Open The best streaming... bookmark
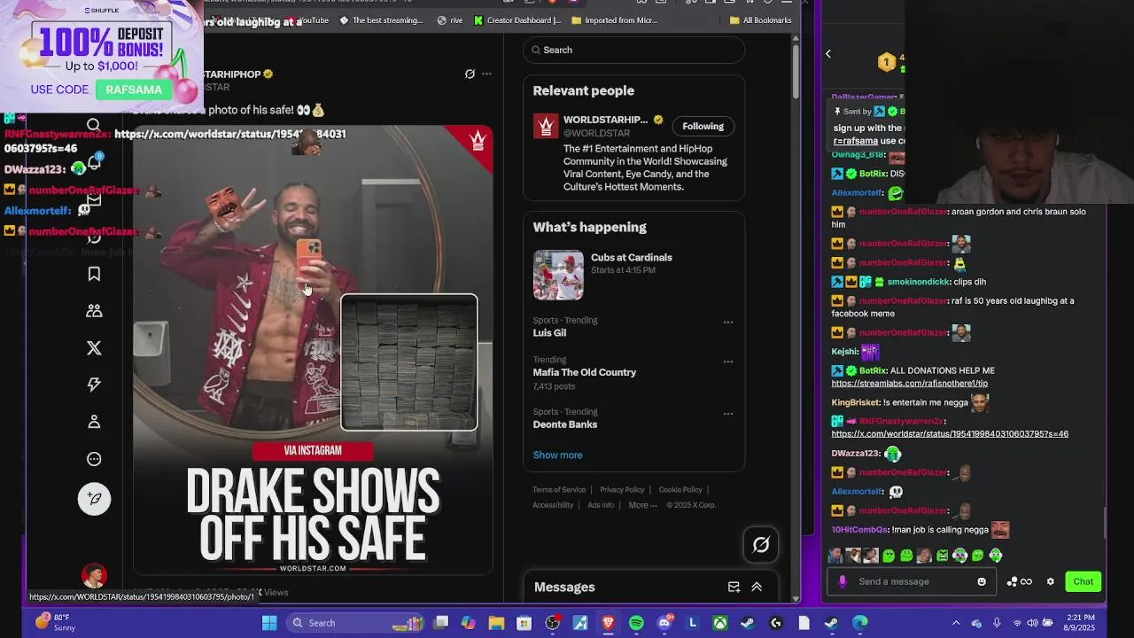The height and width of the screenshot is (638, 1134). point(382,20)
